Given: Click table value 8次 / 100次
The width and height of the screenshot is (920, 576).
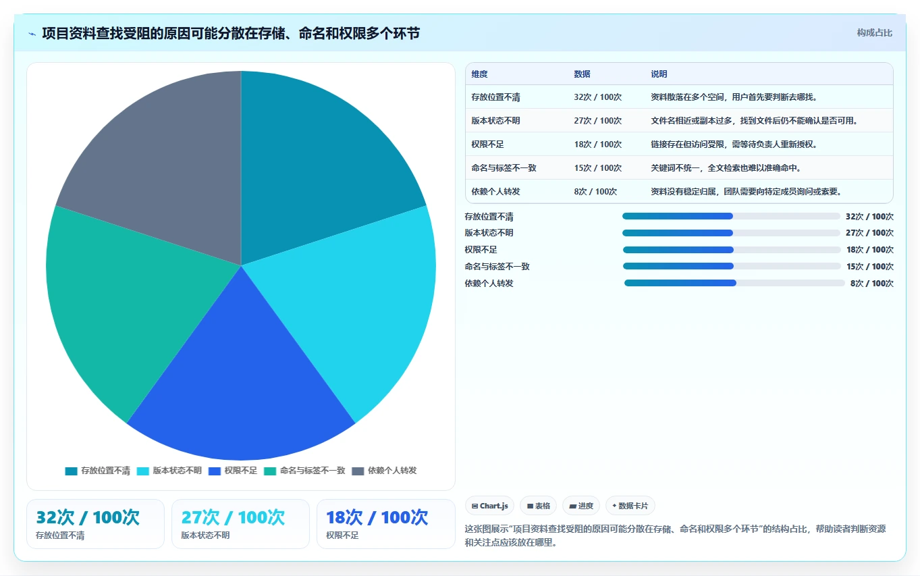Looking at the screenshot, I should [596, 192].
